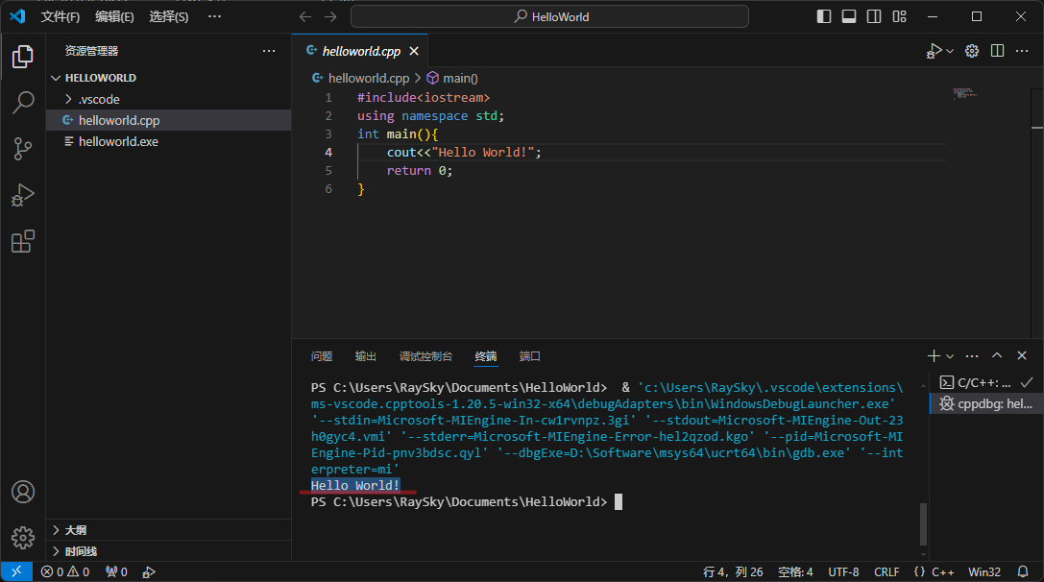This screenshot has width=1044, height=582.
Task: Create a new terminal with plus icon
Action: 934,356
